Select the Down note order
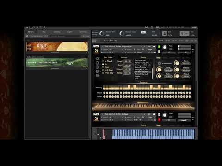222x166 pixels. 105,67
